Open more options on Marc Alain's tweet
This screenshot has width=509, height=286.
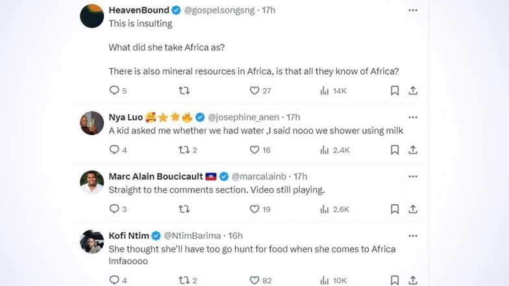tap(413, 176)
